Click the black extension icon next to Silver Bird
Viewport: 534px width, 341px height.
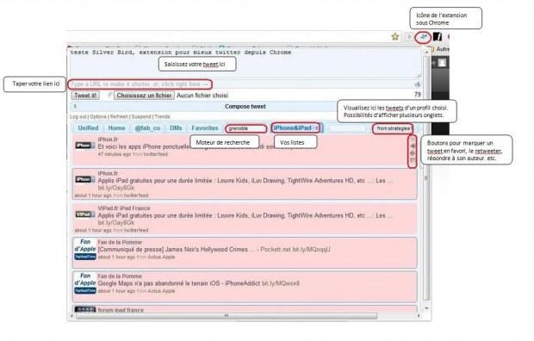438,37
